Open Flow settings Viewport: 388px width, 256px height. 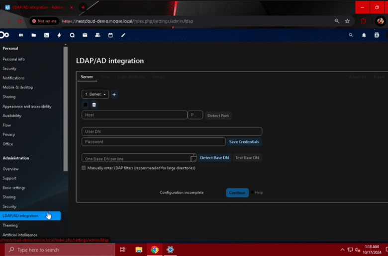tap(6, 125)
